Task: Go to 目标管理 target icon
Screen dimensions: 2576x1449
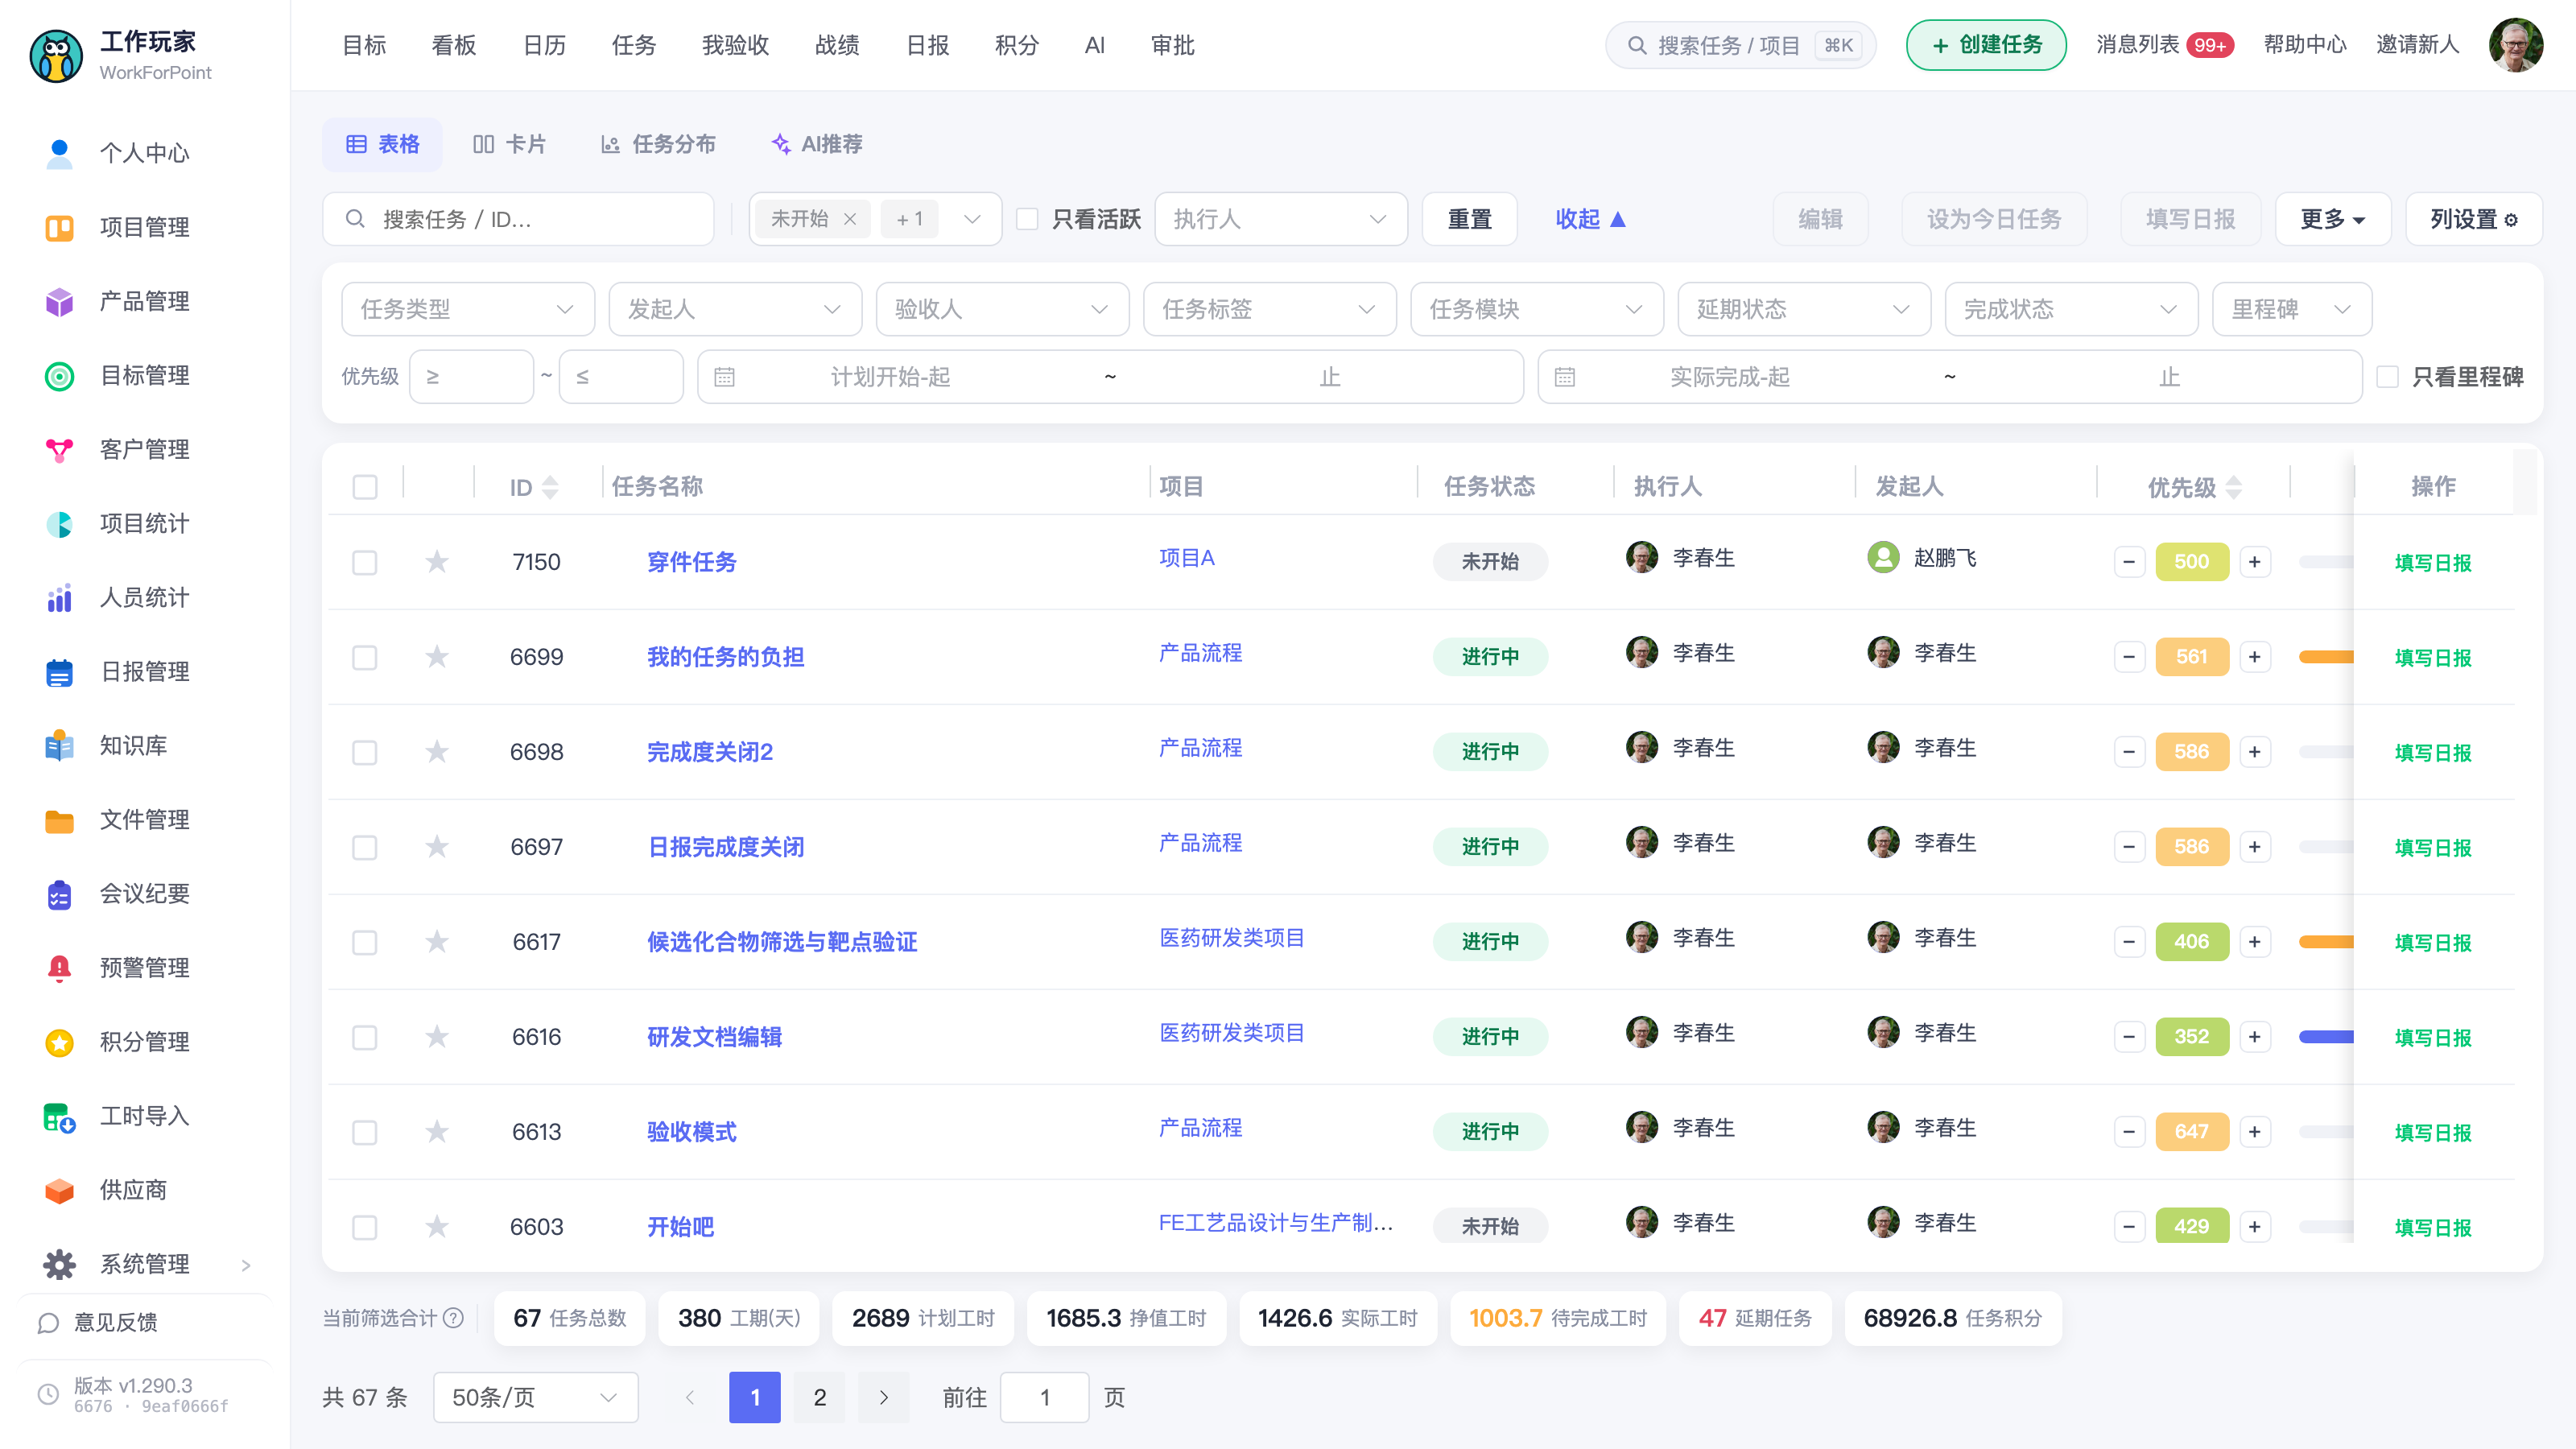Action: click(x=59, y=375)
